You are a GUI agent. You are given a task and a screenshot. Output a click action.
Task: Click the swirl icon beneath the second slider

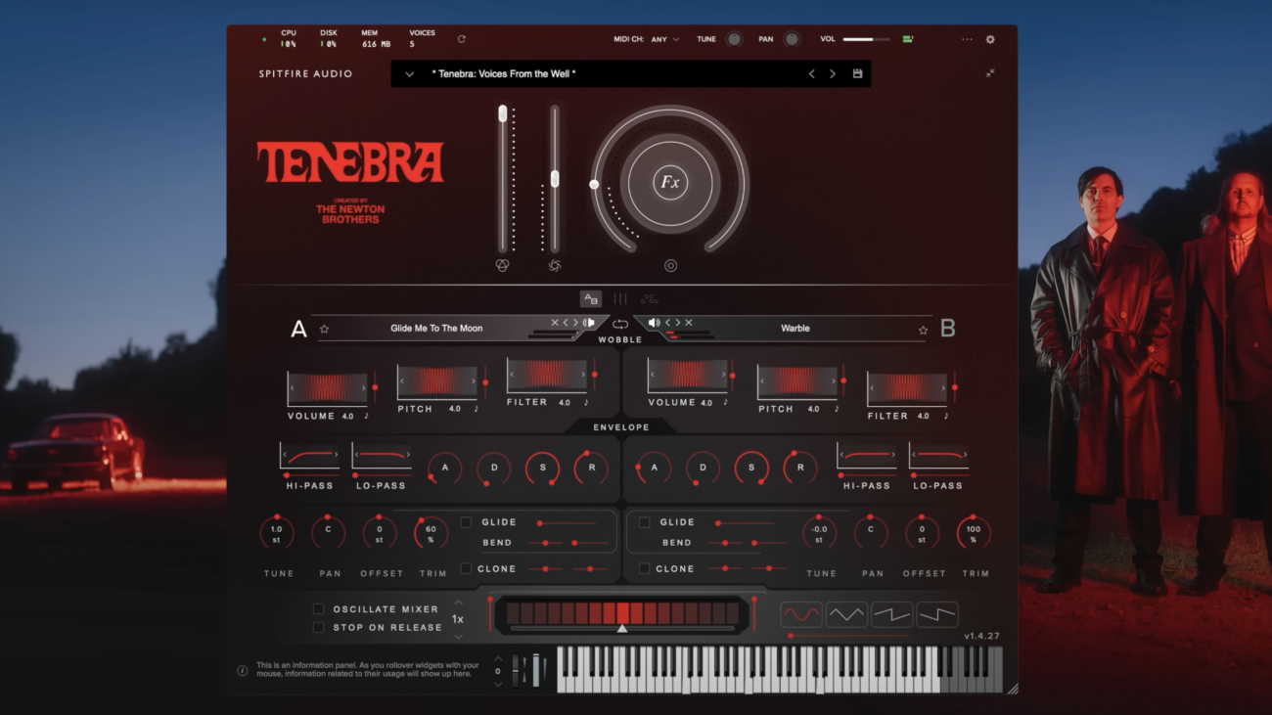click(555, 265)
